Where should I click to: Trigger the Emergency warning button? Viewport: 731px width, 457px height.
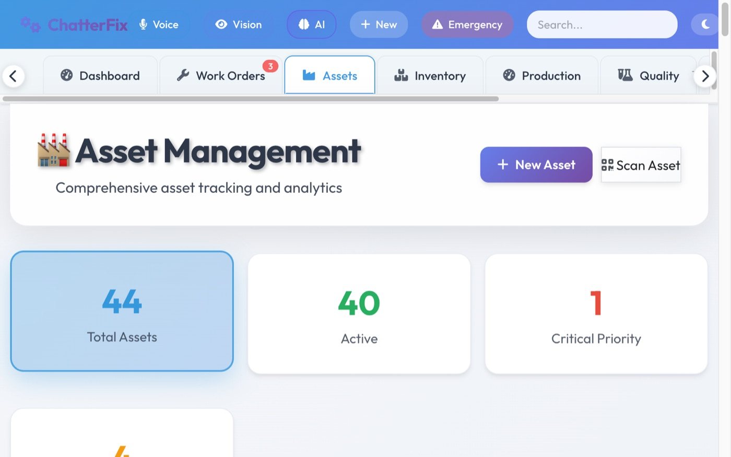pos(468,25)
